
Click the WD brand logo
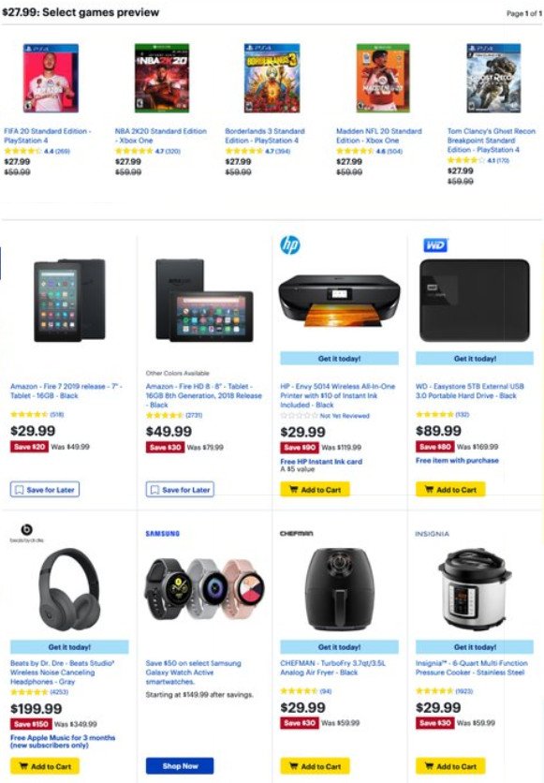[x=435, y=245]
